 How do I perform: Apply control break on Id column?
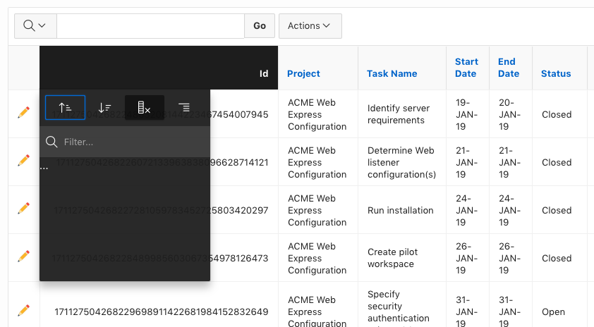point(184,108)
